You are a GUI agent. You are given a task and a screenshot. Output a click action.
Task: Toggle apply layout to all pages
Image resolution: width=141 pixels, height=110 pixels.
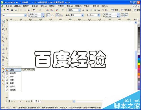(x=58, y=15)
